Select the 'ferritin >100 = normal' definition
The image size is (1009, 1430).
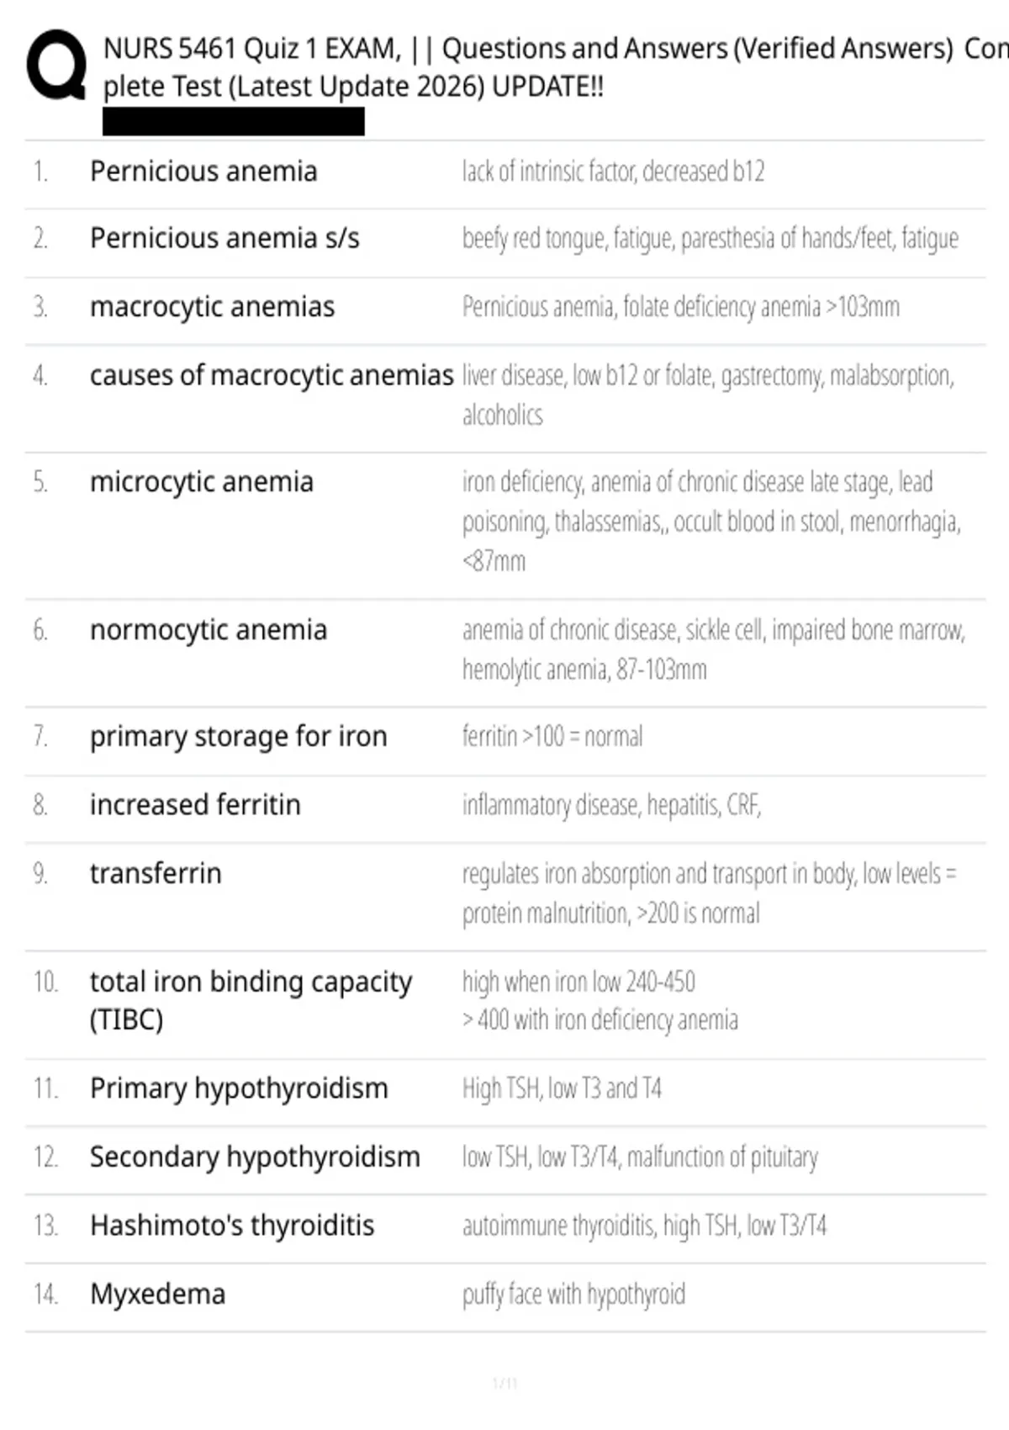[552, 737]
